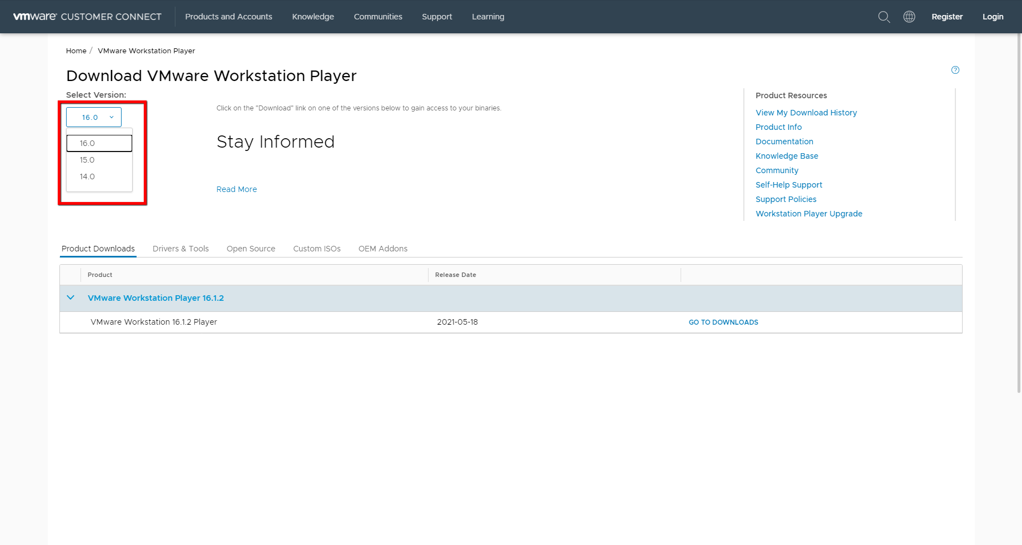Click the Product column header
Image resolution: width=1022 pixels, height=545 pixels.
pos(100,275)
